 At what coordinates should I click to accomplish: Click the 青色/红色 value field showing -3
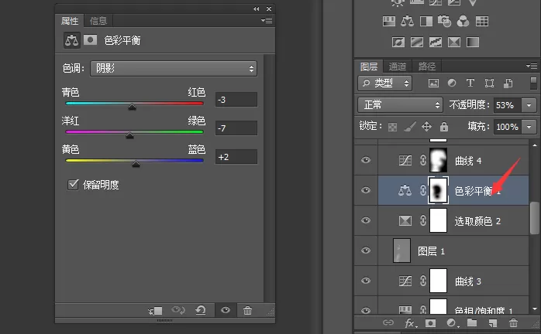tap(236, 100)
